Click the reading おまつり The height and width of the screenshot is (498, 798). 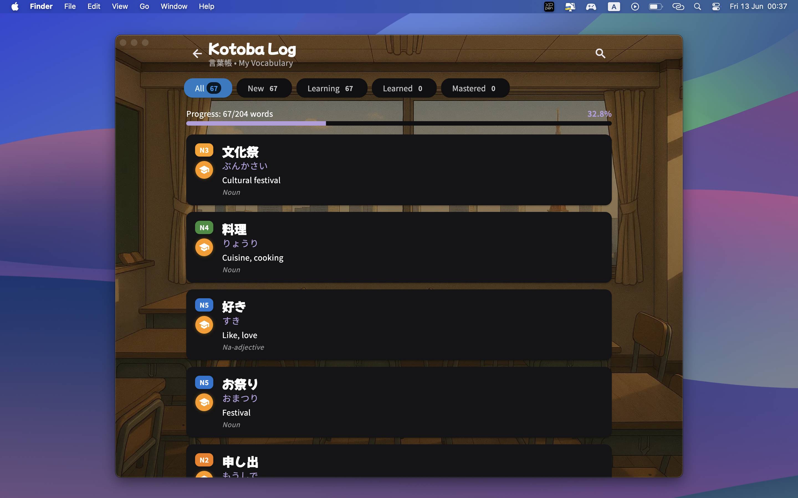click(x=240, y=398)
